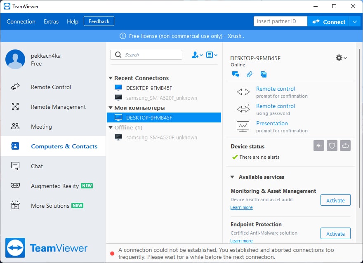Click the NEW badge beside Augmented Reality
This screenshot has width=363, height=263.
click(87, 186)
